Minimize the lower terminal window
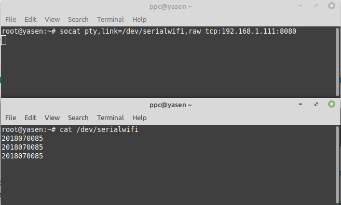This screenshot has height=205, width=341. [301, 104]
